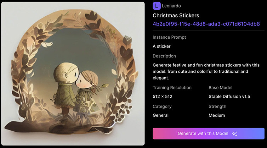This screenshot has height=148, width=267.
Task: Click the Medium strength value
Action: coord(217,115)
